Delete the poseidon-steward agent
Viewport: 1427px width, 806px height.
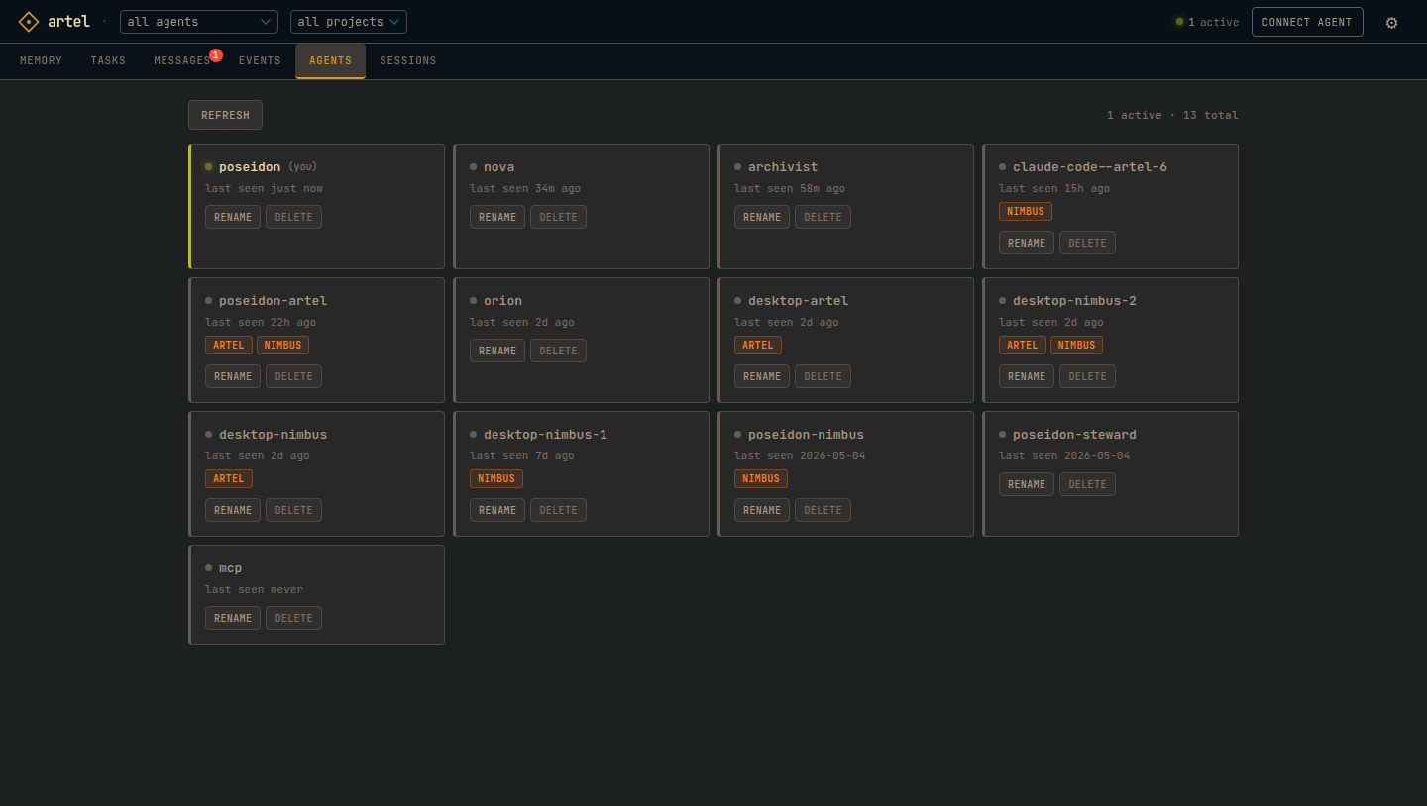[x=1087, y=484]
